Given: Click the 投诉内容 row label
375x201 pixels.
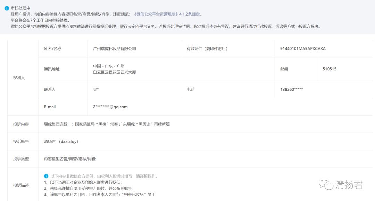Looking at the screenshot, I should tap(21, 124).
